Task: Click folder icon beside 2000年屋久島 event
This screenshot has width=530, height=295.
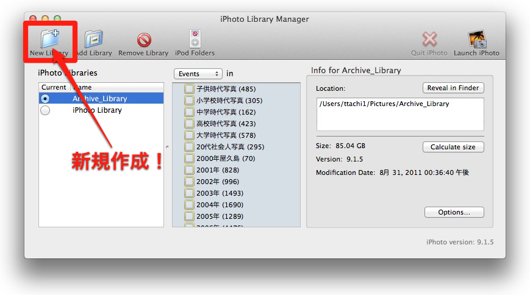Action: [189, 158]
